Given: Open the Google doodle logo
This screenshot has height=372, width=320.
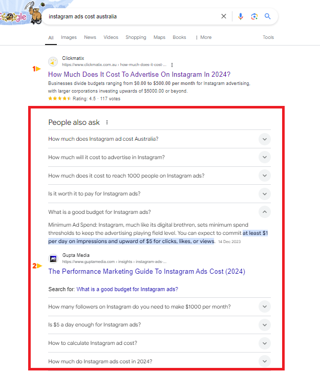Looking at the screenshot, I should click(22, 13).
